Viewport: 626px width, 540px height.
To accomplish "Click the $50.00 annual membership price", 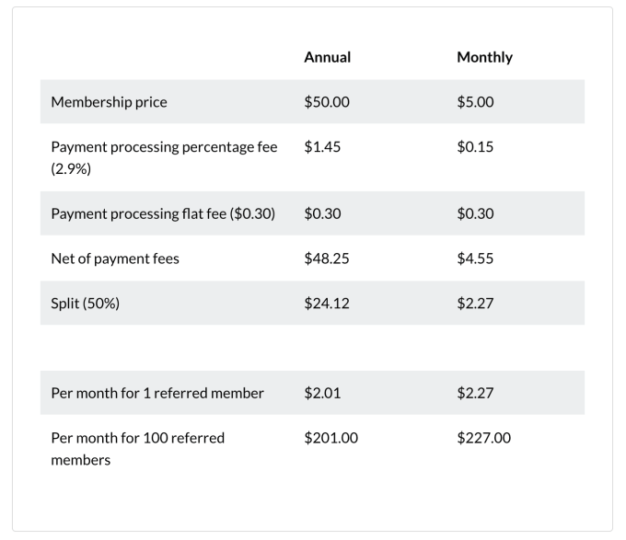I will [x=327, y=102].
